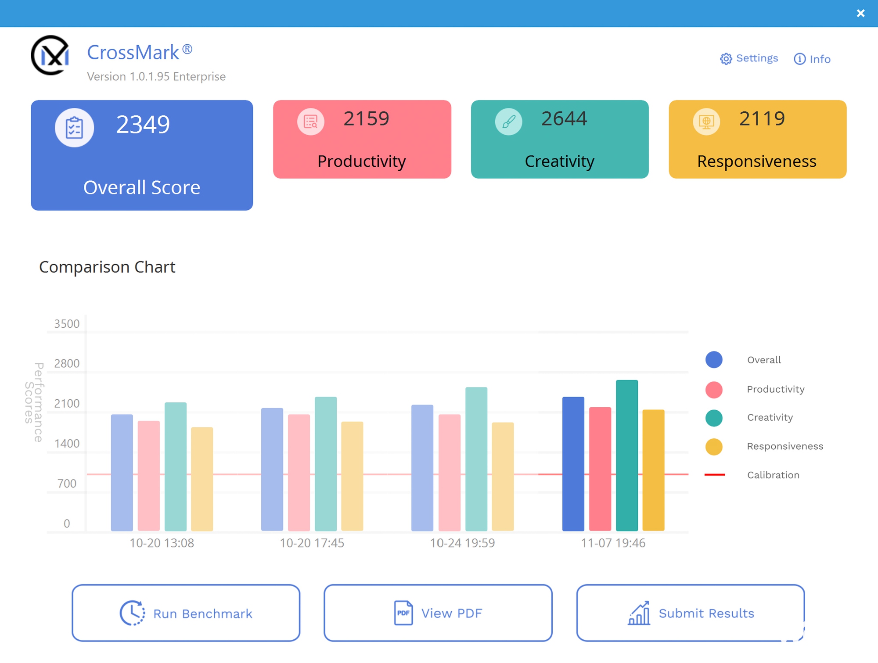Click the Creativity legend item
Viewport: 878px width, 663px height.
(759, 417)
